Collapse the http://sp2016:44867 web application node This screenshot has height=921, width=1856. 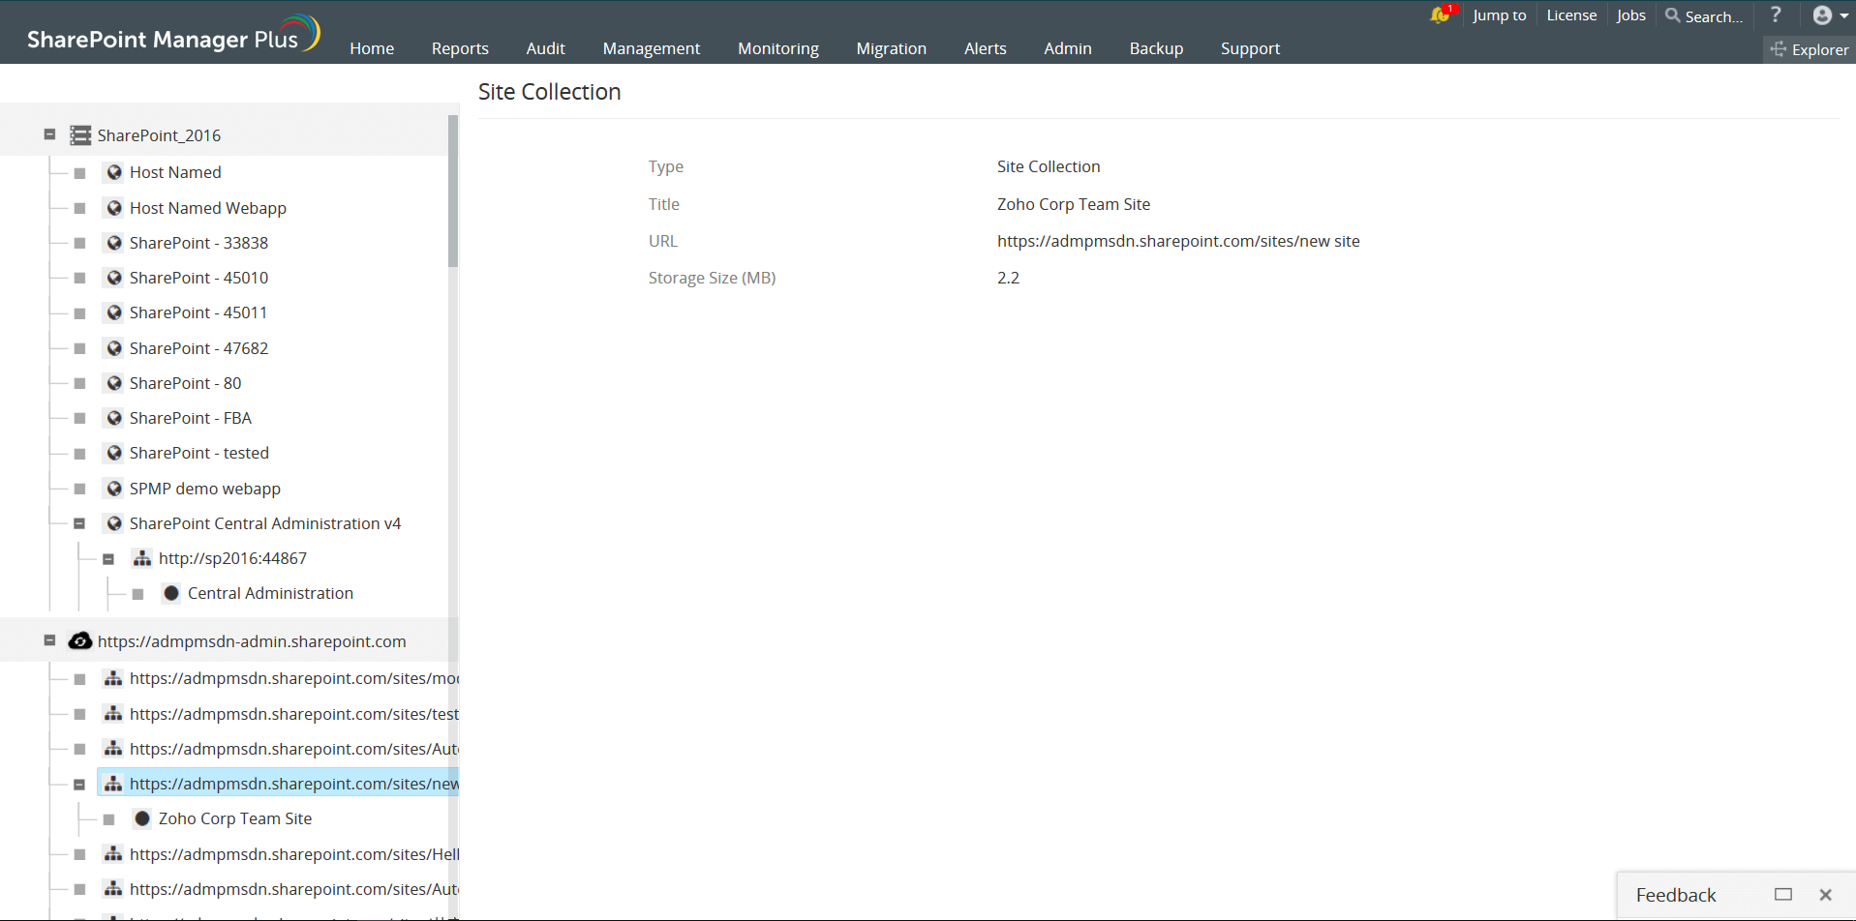108,558
